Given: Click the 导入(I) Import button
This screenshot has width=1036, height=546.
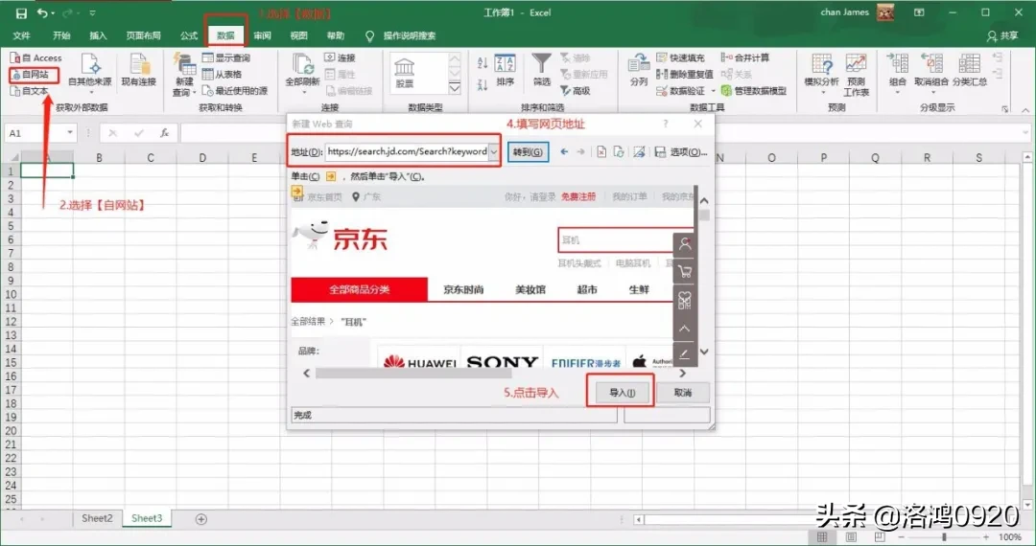Looking at the screenshot, I should pos(621,393).
